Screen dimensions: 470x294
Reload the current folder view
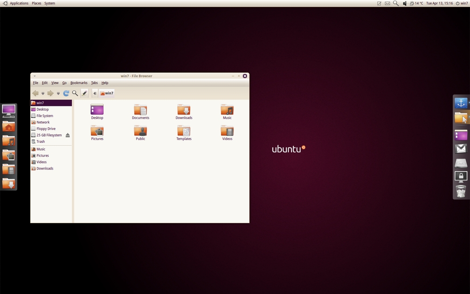(x=66, y=93)
